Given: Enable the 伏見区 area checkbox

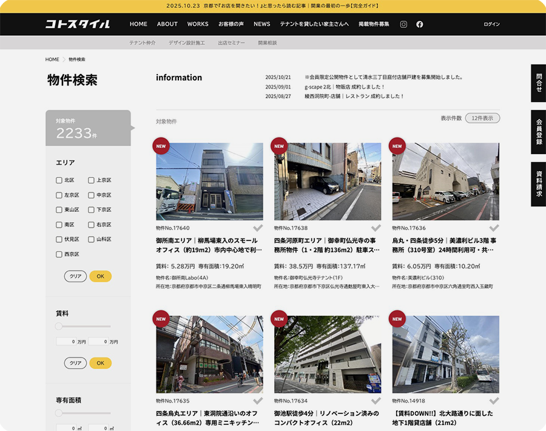Looking at the screenshot, I should 59,240.
